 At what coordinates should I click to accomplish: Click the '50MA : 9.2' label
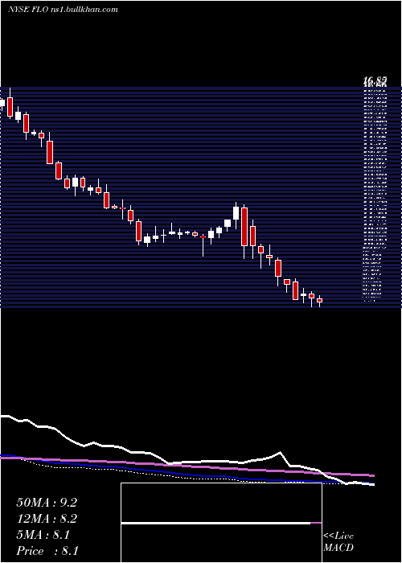[47, 503]
